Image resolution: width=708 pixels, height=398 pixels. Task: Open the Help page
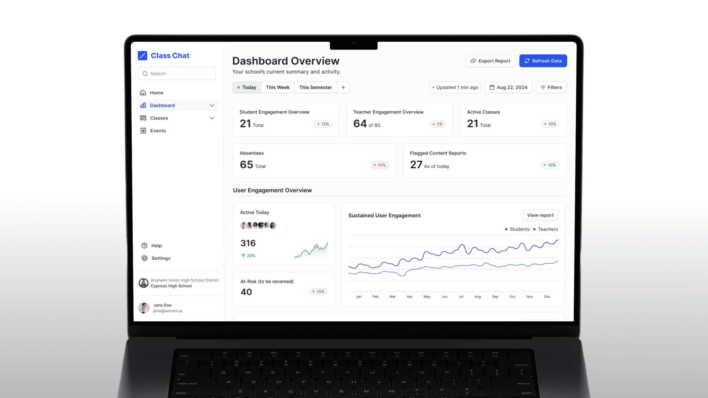click(156, 245)
